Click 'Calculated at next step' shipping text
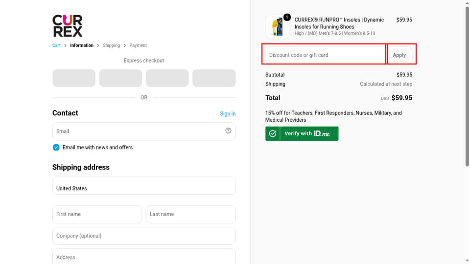Viewport: 470px width, 264px height. 386,84
